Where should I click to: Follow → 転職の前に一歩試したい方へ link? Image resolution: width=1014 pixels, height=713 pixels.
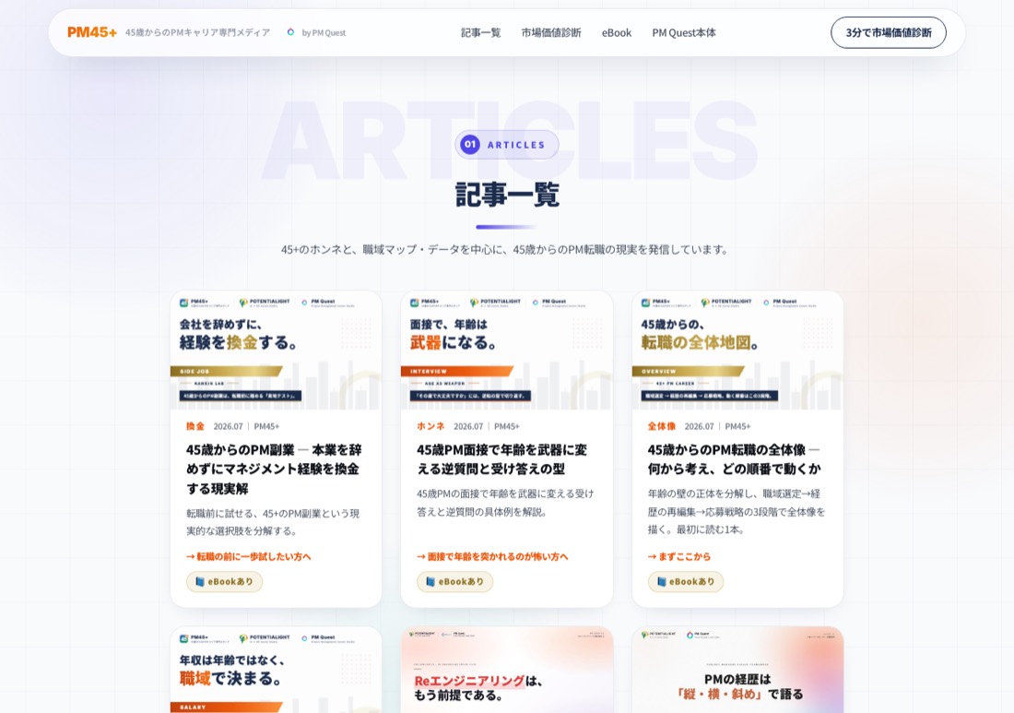(x=249, y=556)
